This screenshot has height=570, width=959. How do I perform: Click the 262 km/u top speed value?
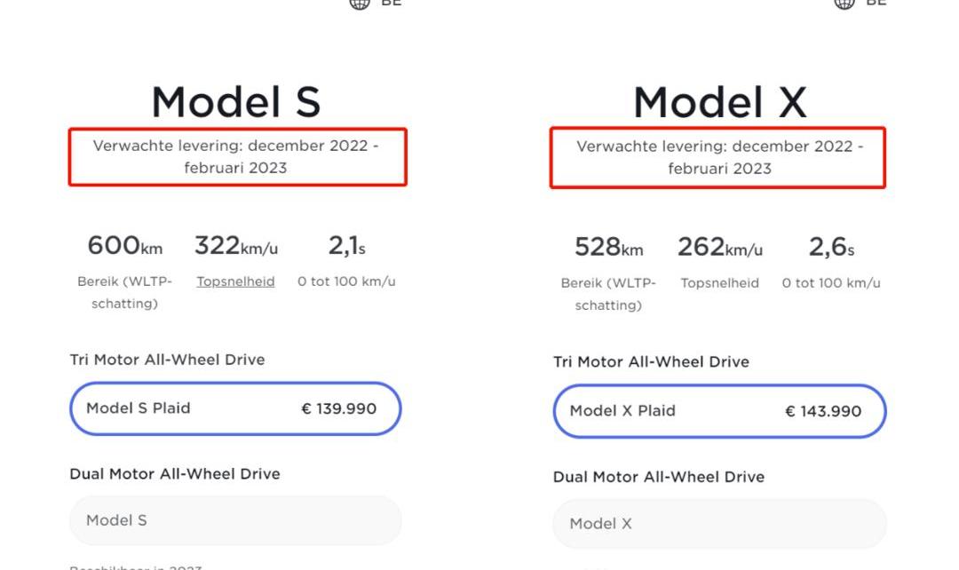(719, 247)
